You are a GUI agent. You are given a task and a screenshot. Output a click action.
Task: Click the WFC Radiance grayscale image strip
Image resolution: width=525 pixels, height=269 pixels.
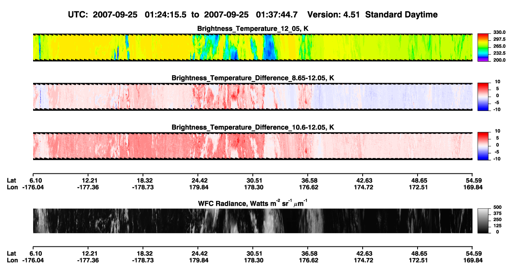252,221
